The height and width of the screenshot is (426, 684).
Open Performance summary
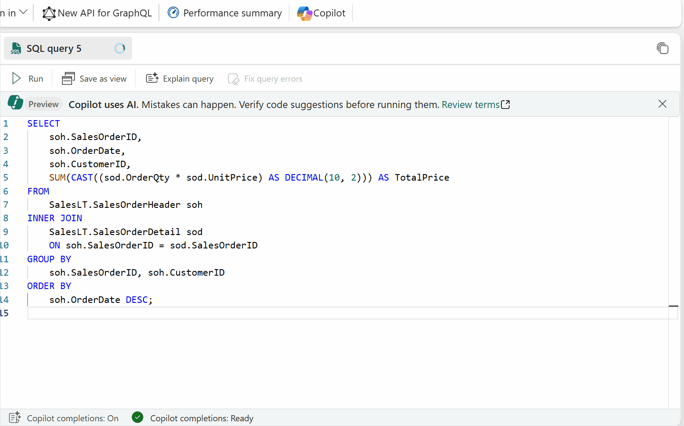click(x=225, y=13)
